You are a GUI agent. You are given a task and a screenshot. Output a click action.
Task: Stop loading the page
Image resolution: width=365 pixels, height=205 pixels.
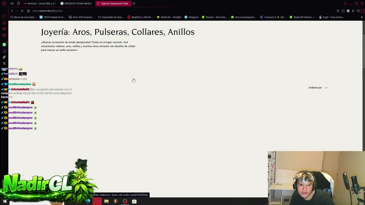pyautogui.click(x=22, y=11)
